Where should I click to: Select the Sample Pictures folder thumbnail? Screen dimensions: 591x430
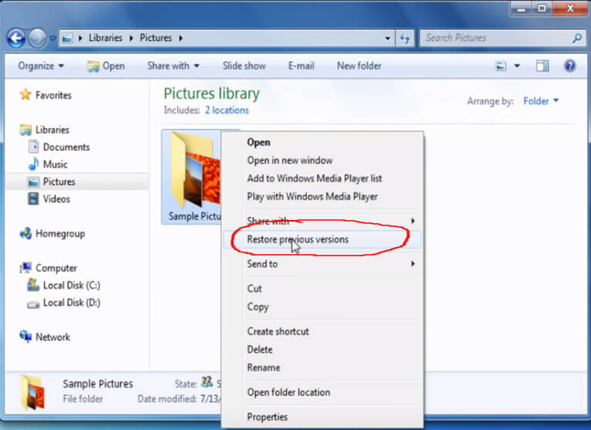click(x=192, y=178)
